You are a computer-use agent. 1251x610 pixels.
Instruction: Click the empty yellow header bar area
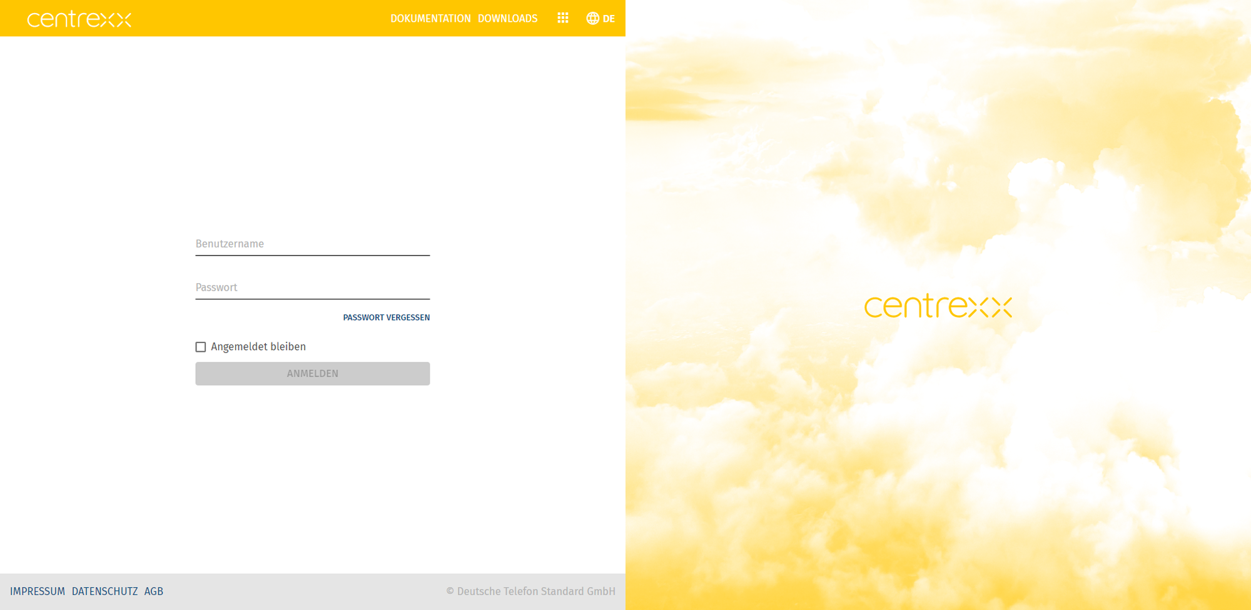coord(263,19)
